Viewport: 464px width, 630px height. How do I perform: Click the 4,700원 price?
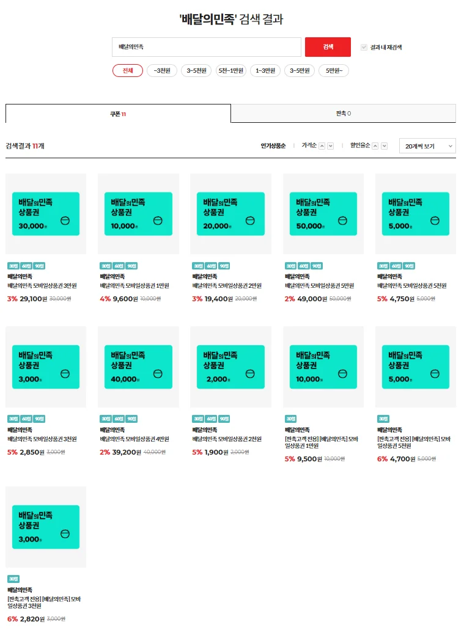click(402, 460)
